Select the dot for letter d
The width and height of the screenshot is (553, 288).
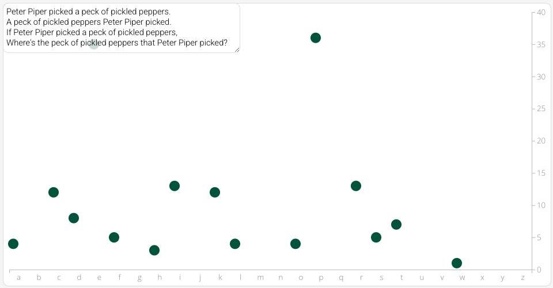coord(74,218)
